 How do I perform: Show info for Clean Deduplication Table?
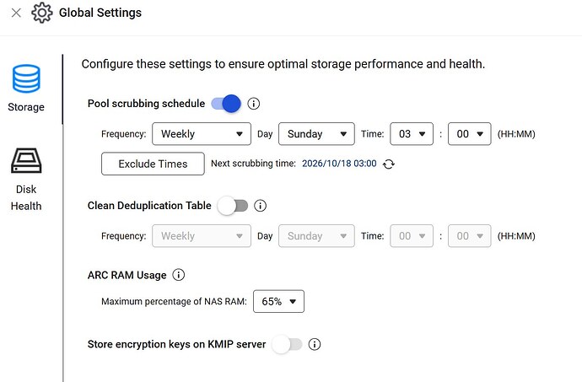(x=260, y=206)
